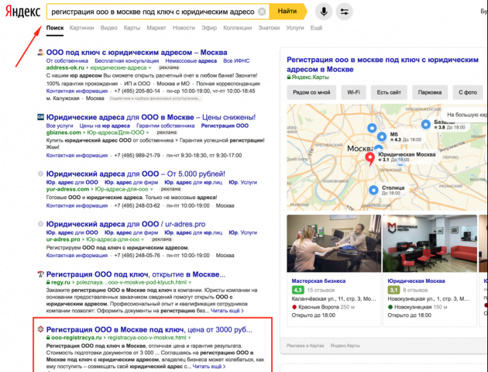
Task: Expand the yur-adress.com URL dropdown arrow
Action: (x=152, y=189)
